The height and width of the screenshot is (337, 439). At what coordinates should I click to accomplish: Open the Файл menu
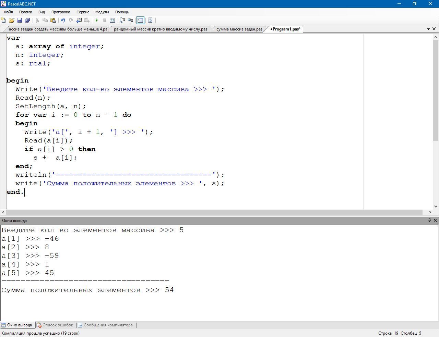tap(8, 12)
